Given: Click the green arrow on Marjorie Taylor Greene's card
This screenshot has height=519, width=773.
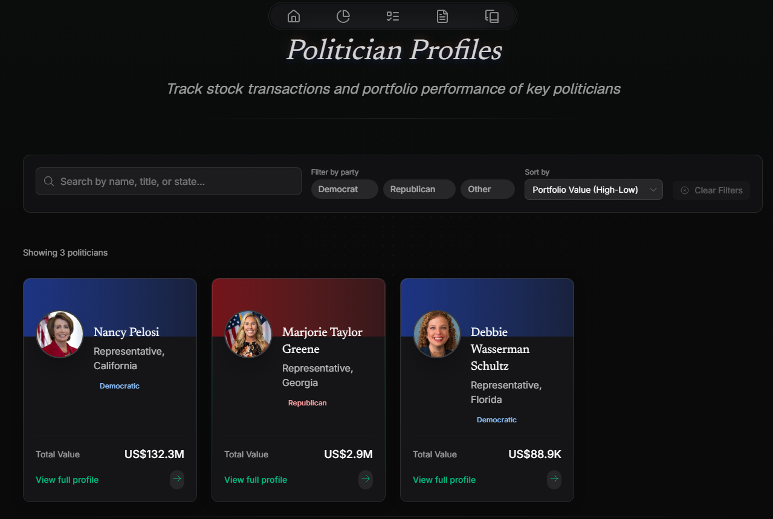Looking at the screenshot, I should tap(366, 479).
